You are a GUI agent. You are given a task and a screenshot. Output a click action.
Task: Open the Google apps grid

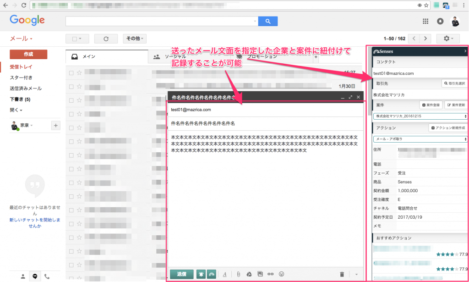(425, 21)
